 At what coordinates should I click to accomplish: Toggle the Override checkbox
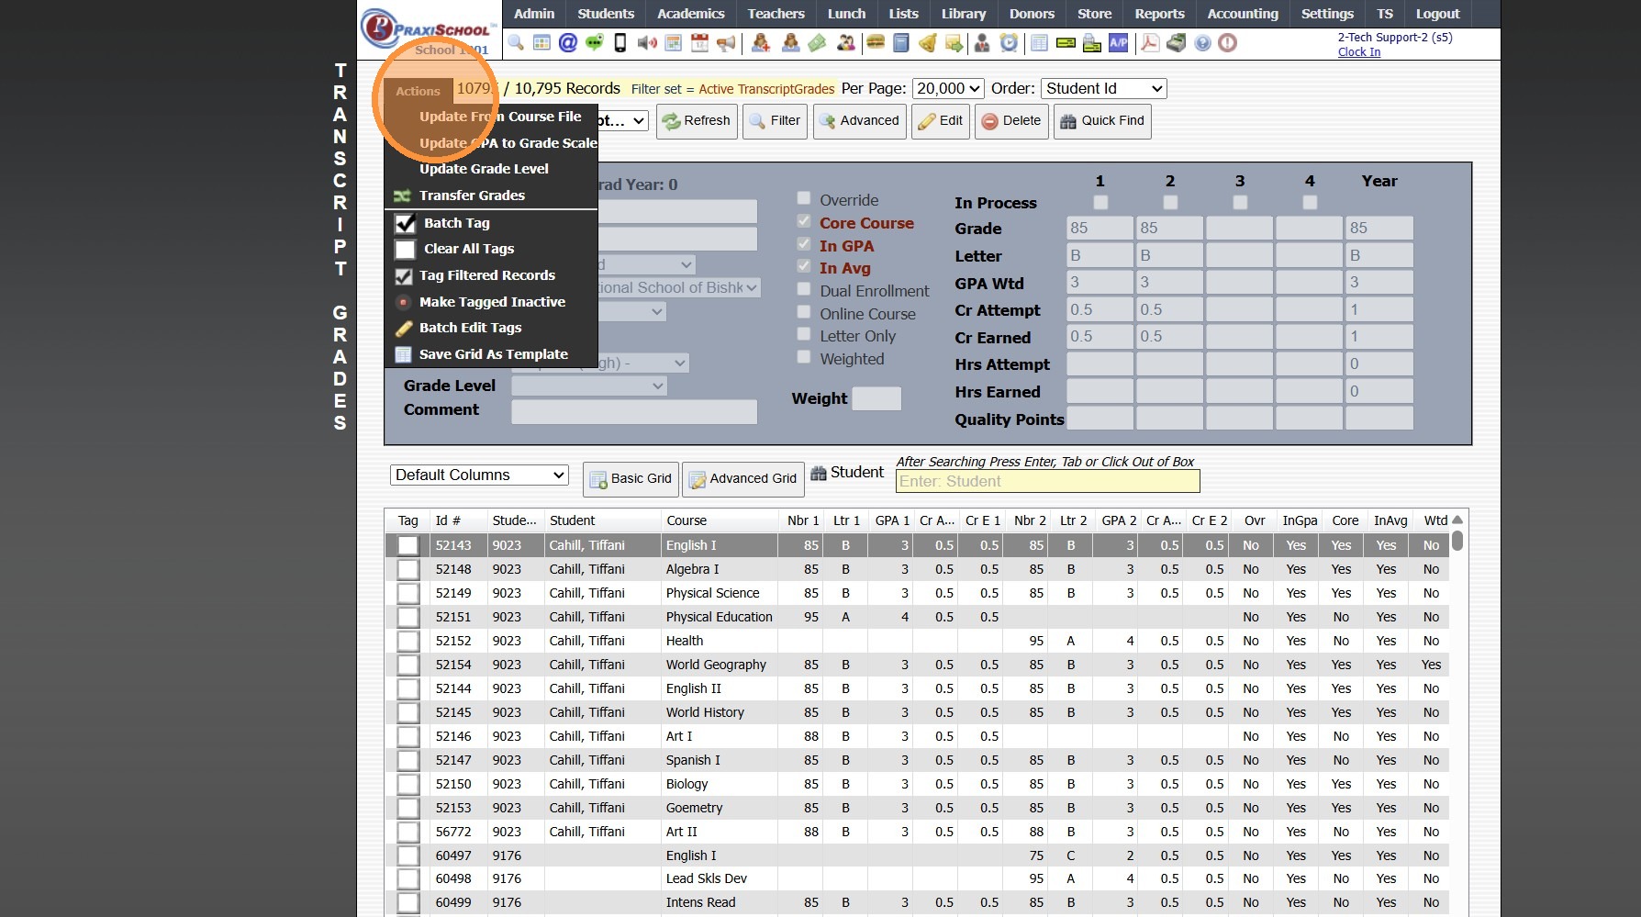click(x=804, y=199)
